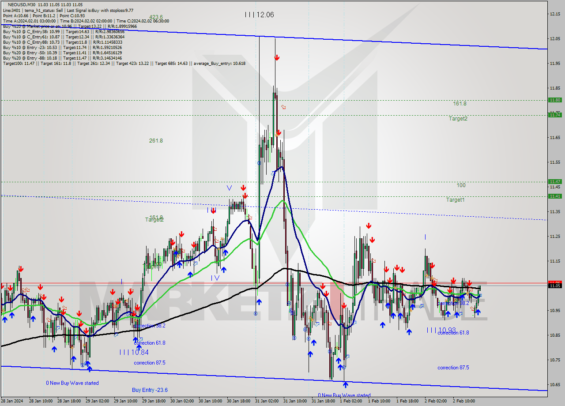Click the green '100' level label

pos(461,185)
